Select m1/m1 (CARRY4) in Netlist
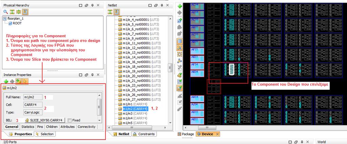This screenshot has width=347, height=144. (x=135, y=104)
